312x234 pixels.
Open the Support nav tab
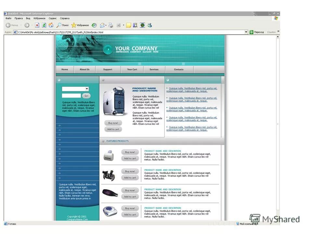point(108,70)
